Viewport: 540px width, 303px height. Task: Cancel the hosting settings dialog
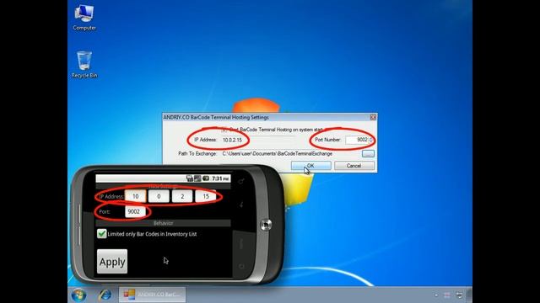pos(354,166)
